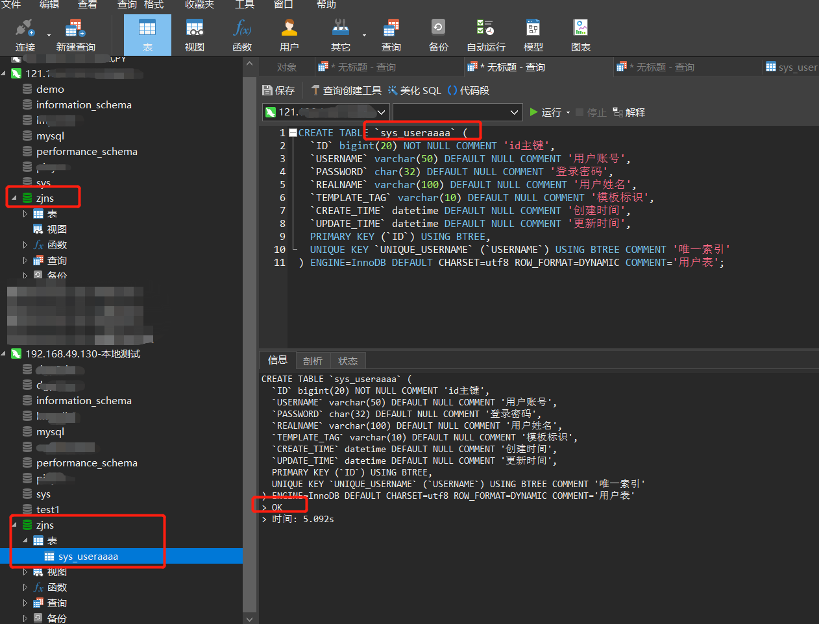Open the 查询 query toolbar icon
819x624 pixels.
click(391, 35)
